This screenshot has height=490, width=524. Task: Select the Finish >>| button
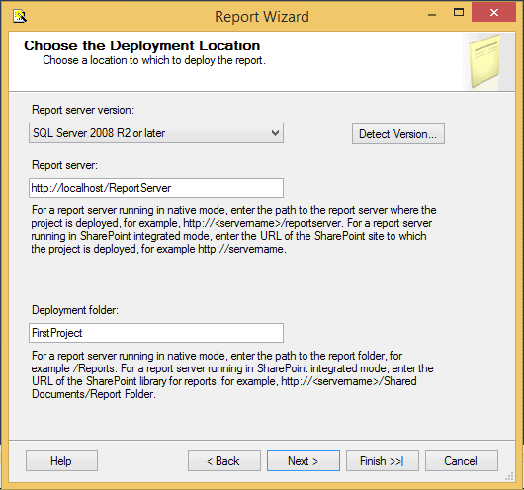tap(383, 461)
